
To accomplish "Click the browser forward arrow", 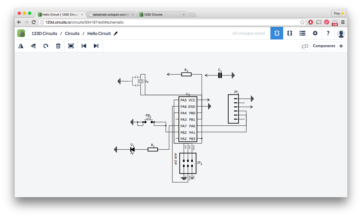I will click(26, 22).
